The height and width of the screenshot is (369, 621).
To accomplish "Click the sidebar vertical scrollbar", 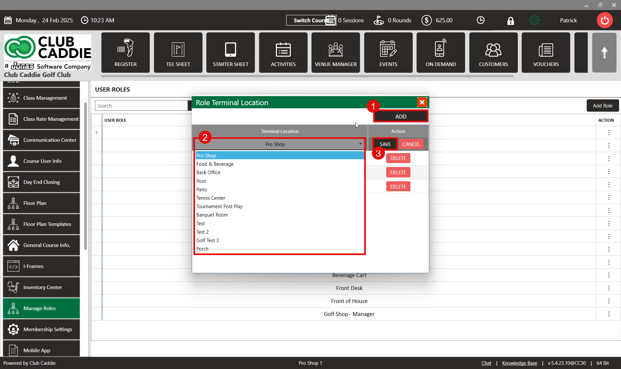I will (x=85, y=176).
